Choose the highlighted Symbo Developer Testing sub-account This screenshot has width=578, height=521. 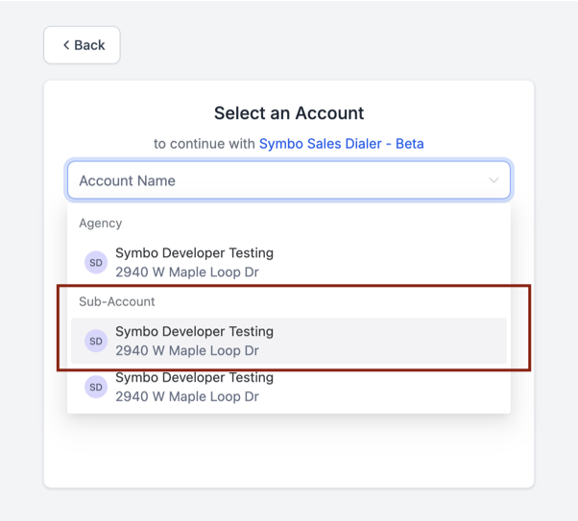click(289, 341)
